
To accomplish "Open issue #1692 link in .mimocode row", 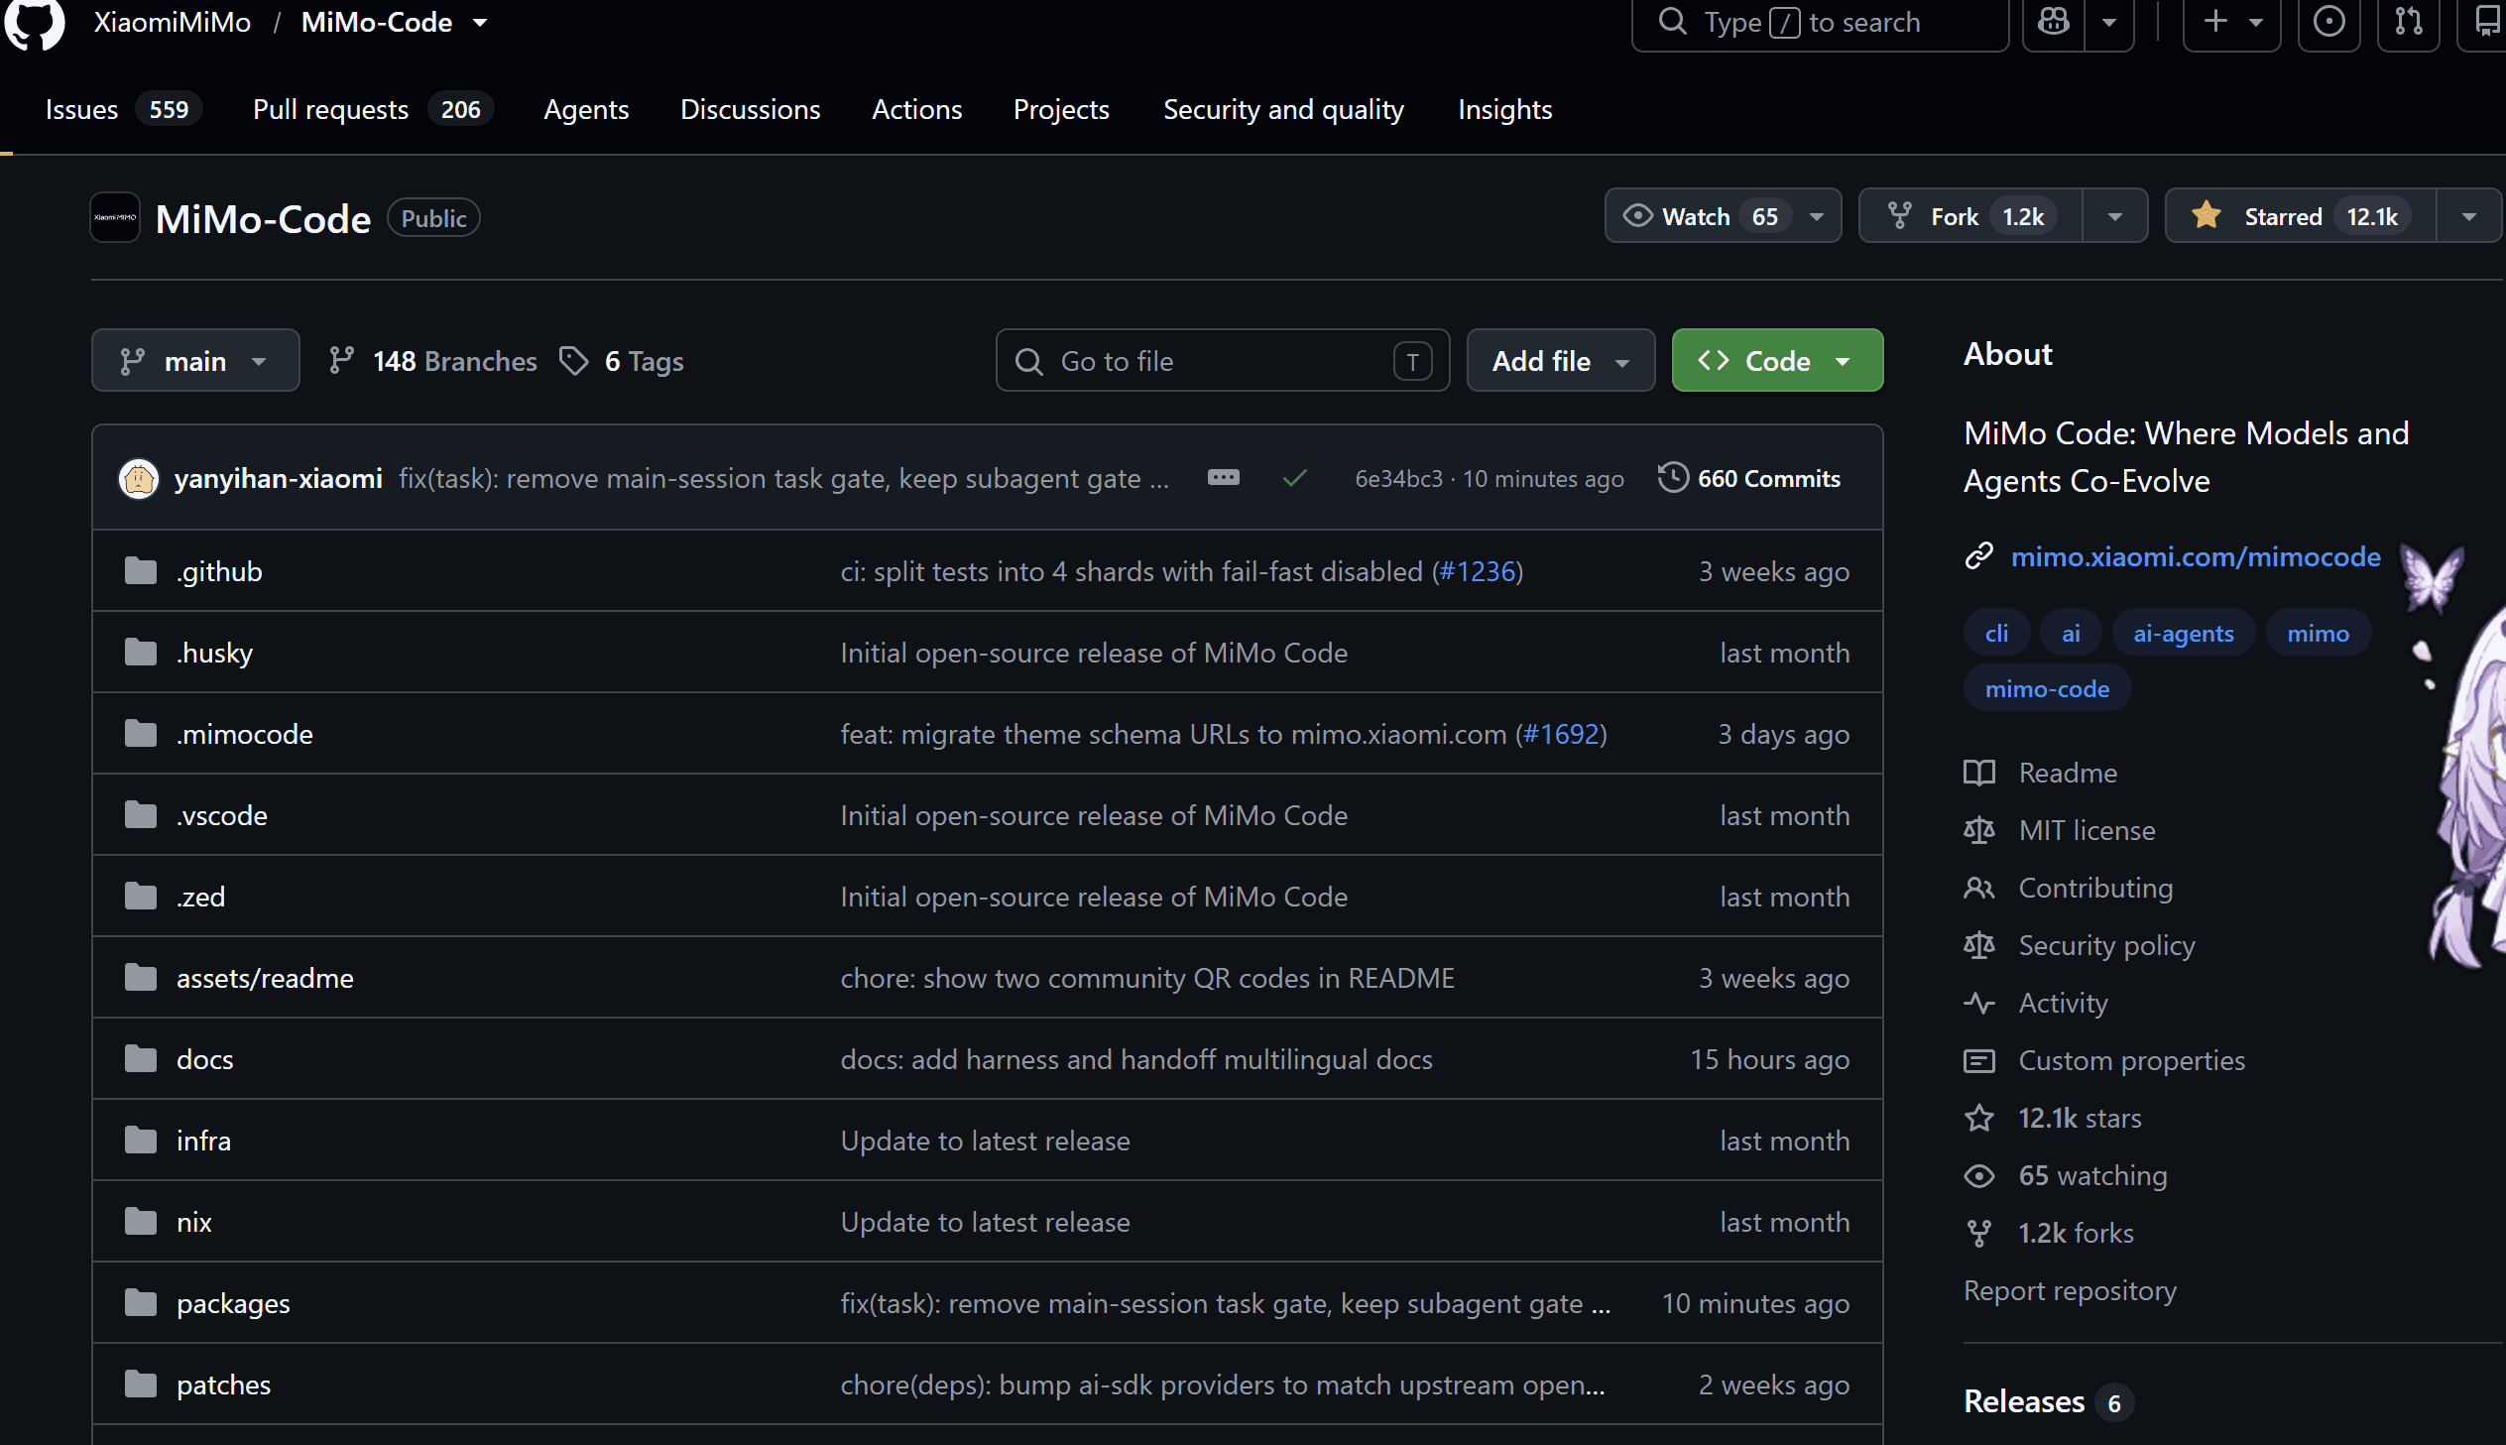I will [x=1561, y=734].
